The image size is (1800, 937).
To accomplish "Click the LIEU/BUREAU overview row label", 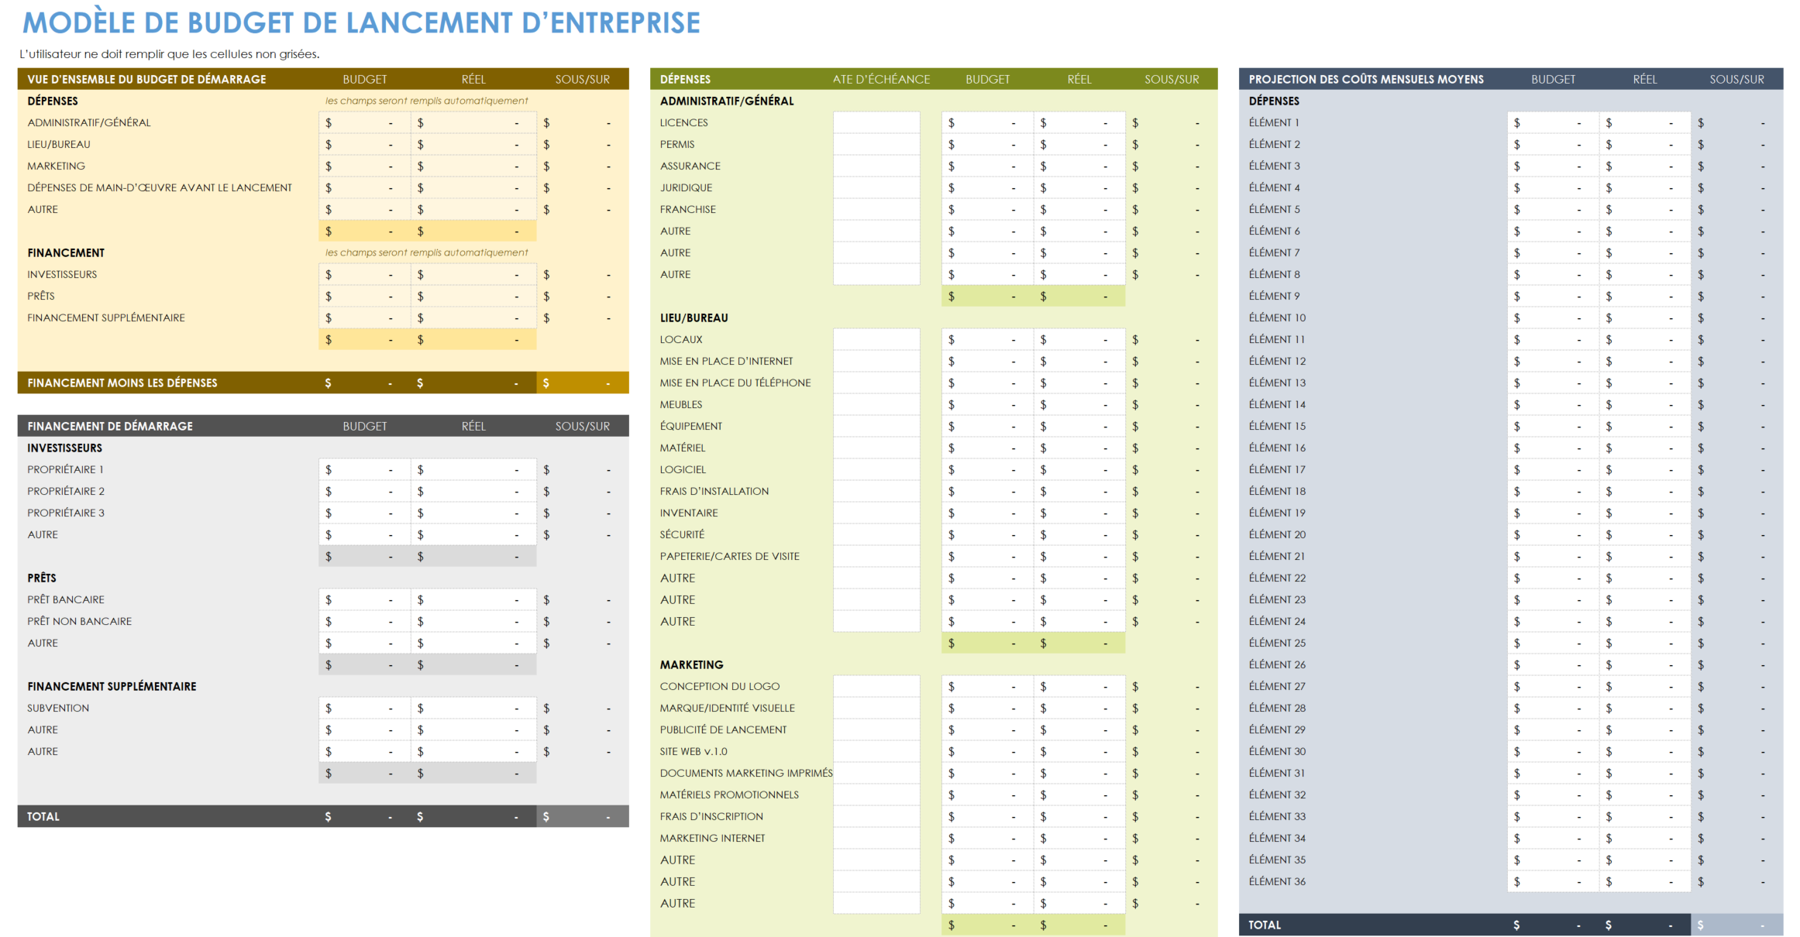I will click(x=59, y=144).
